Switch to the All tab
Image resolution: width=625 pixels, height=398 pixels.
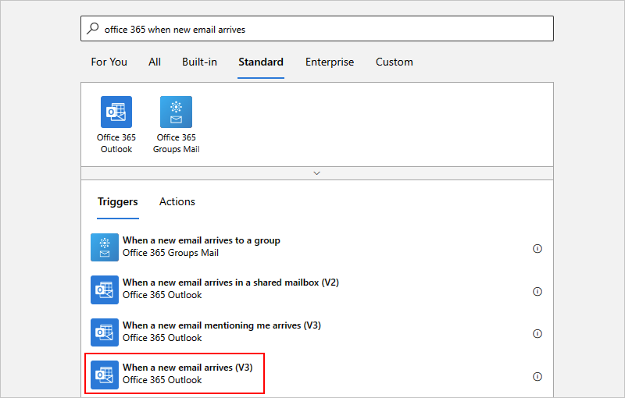[155, 62]
